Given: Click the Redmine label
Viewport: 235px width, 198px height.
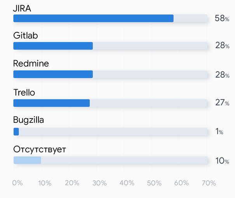Looking at the screenshot, I should coord(31,64).
